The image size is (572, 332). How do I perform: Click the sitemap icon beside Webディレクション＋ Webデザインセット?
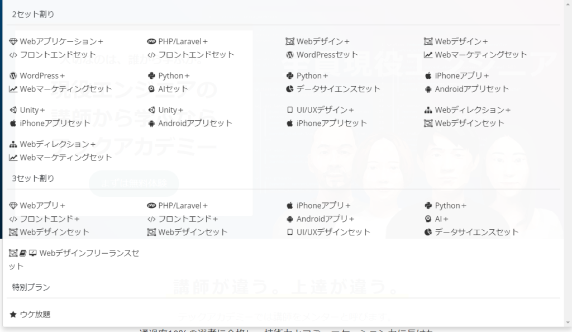(428, 110)
